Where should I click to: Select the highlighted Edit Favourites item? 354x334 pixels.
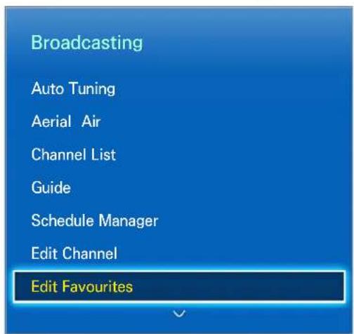coord(179,286)
